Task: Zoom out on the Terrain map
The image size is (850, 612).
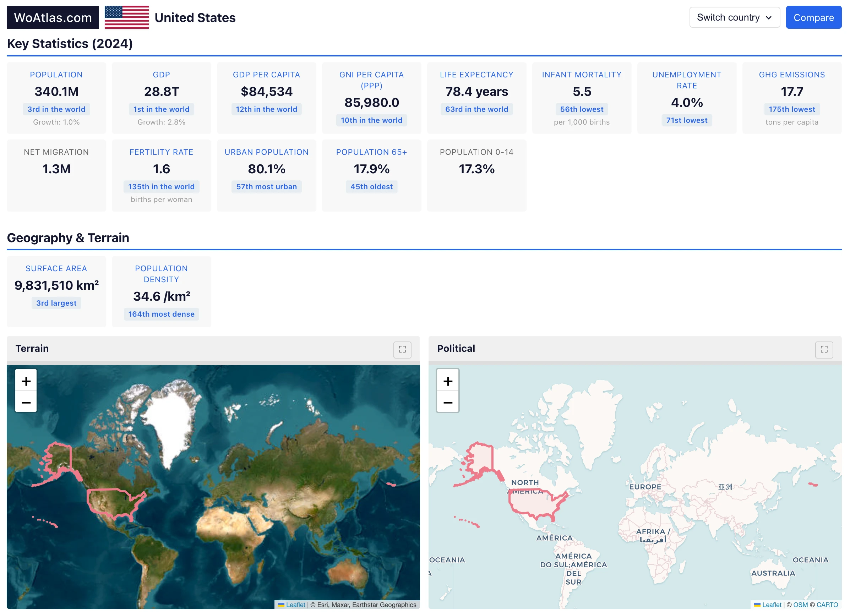Action: pyautogui.click(x=26, y=402)
